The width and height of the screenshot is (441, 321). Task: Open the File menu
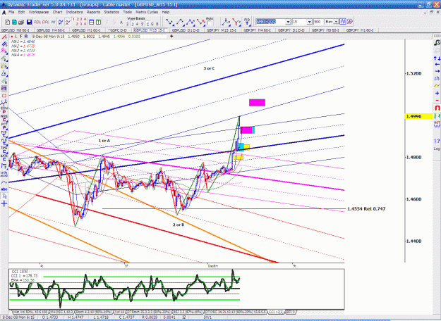pyautogui.click(x=11, y=12)
